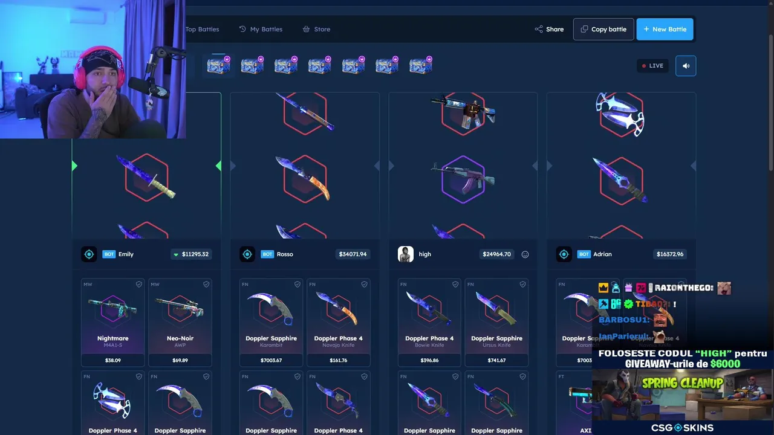Click the $741.67 price on Ursus card
Screen dimensions: 774x435
[x=496, y=360]
